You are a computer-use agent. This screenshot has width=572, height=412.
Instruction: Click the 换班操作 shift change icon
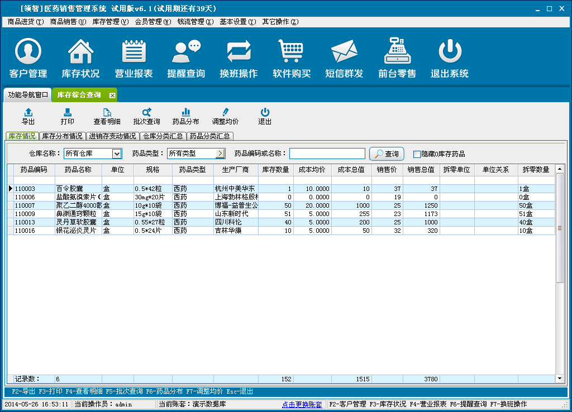239,52
